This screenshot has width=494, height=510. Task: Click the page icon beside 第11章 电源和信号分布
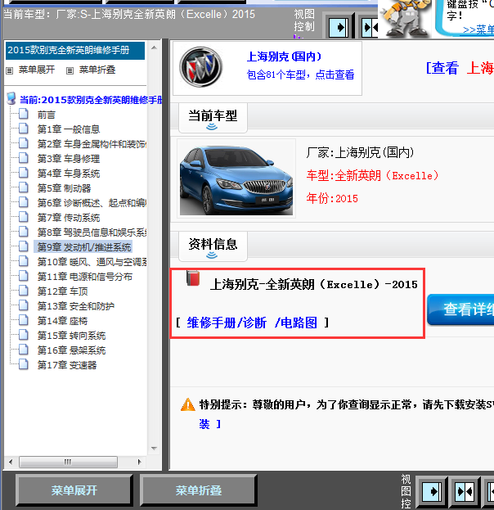pyautogui.click(x=24, y=276)
